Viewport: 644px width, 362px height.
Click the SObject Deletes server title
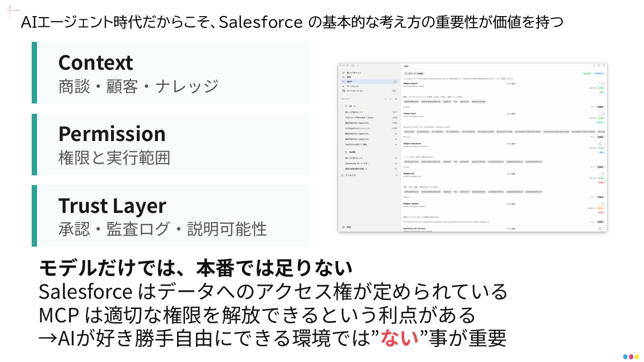tap(411, 204)
